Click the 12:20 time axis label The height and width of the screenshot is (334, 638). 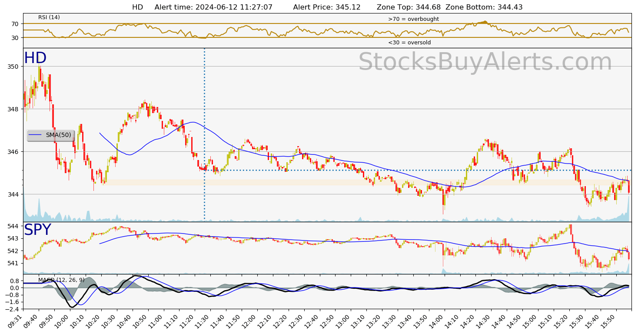pos(281,321)
